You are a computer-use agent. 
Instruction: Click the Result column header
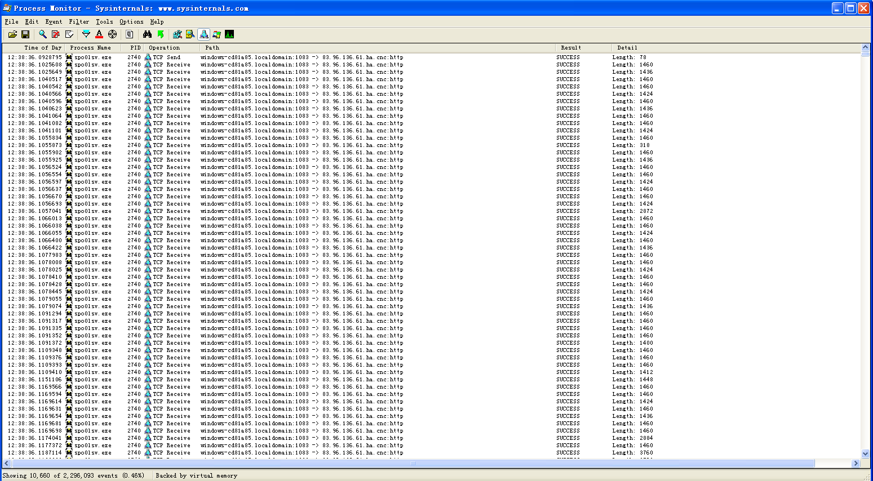(x=583, y=48)
